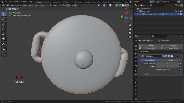The height and width of the screenshot is (103, 184).
Task: Switch to the Modeling workspace tab
Action: tap(47, 2)
